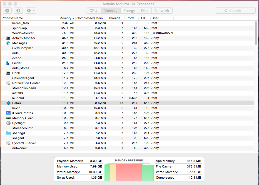The height and width of the screenshot is (185, 259).
Task: Click launchd's 2,534 ports value
Action: (x=133, y=98)
